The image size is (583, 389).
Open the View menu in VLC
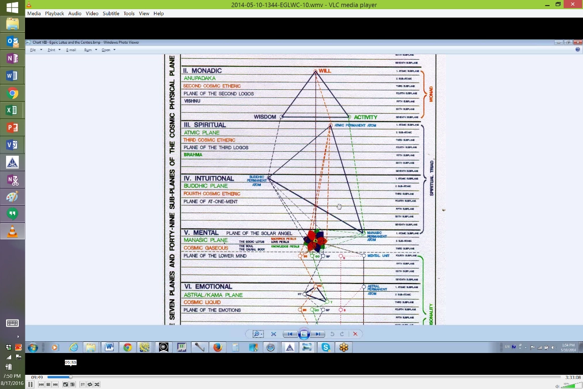tap(144, 13)
